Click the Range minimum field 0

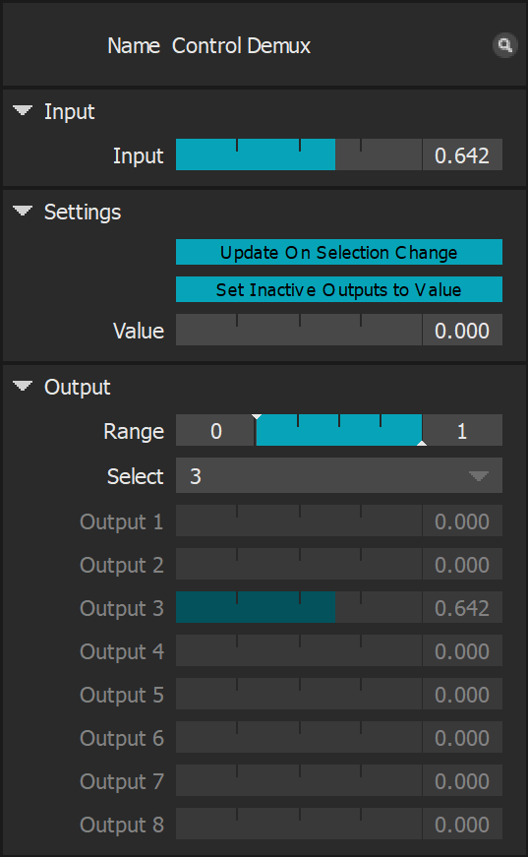[215, 430]
